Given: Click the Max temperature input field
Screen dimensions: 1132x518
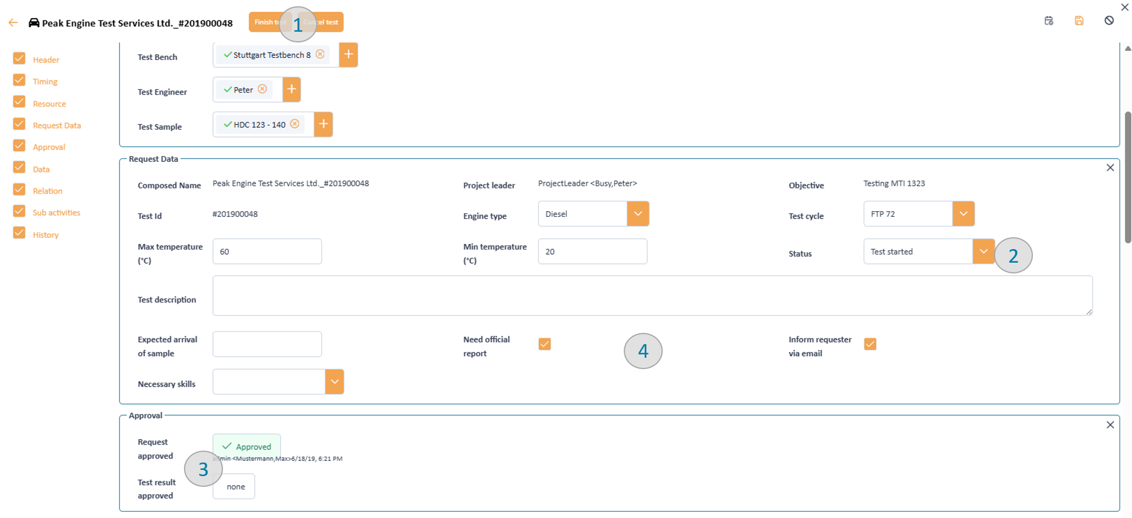Looking at the screenshot, I should [x=267, y=251].
